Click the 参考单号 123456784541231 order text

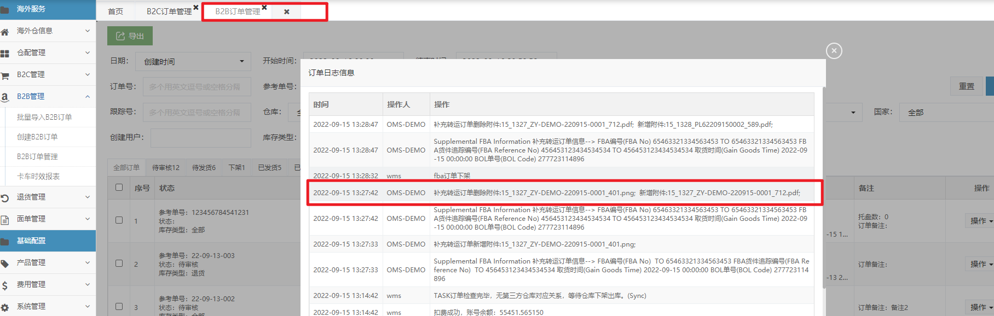click(x=204, y=212)
